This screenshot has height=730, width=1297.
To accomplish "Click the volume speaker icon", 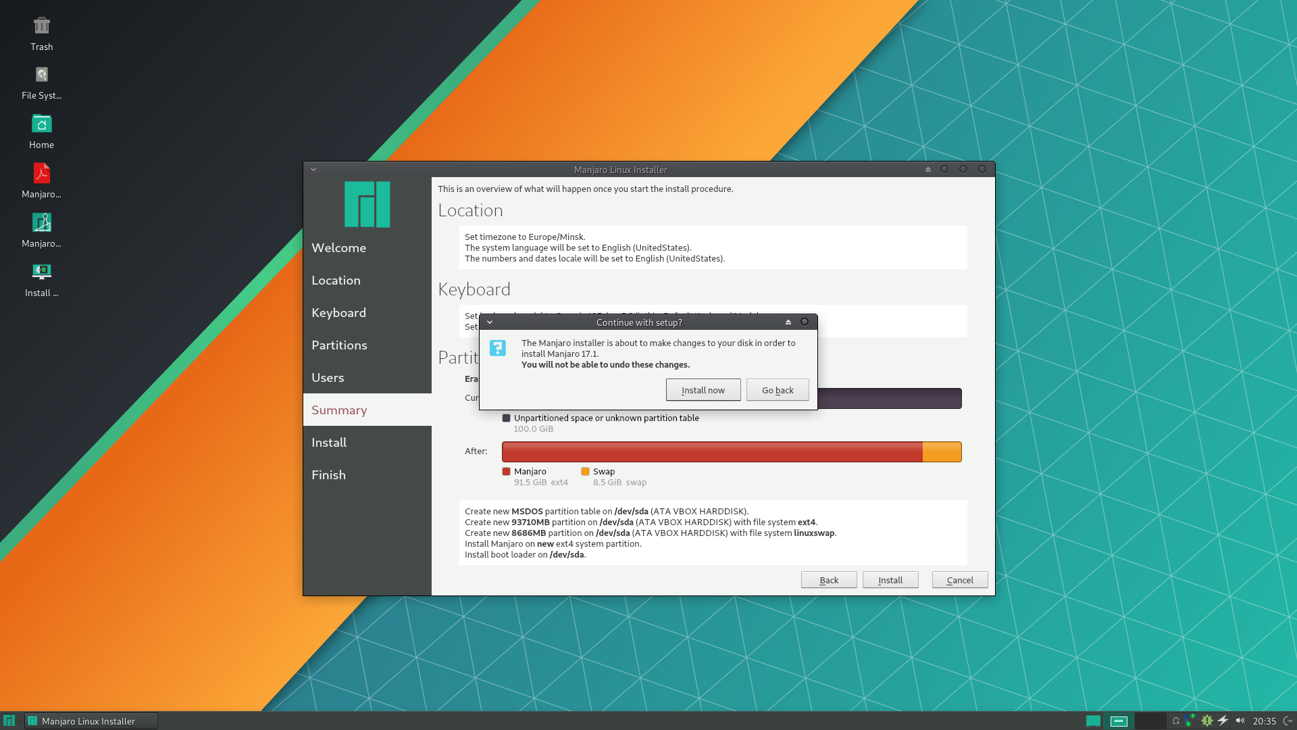I will (1240, 721).
